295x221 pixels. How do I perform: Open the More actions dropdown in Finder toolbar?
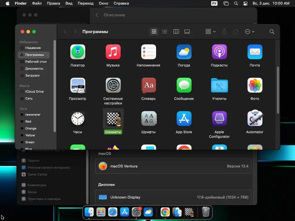(250, 32)
